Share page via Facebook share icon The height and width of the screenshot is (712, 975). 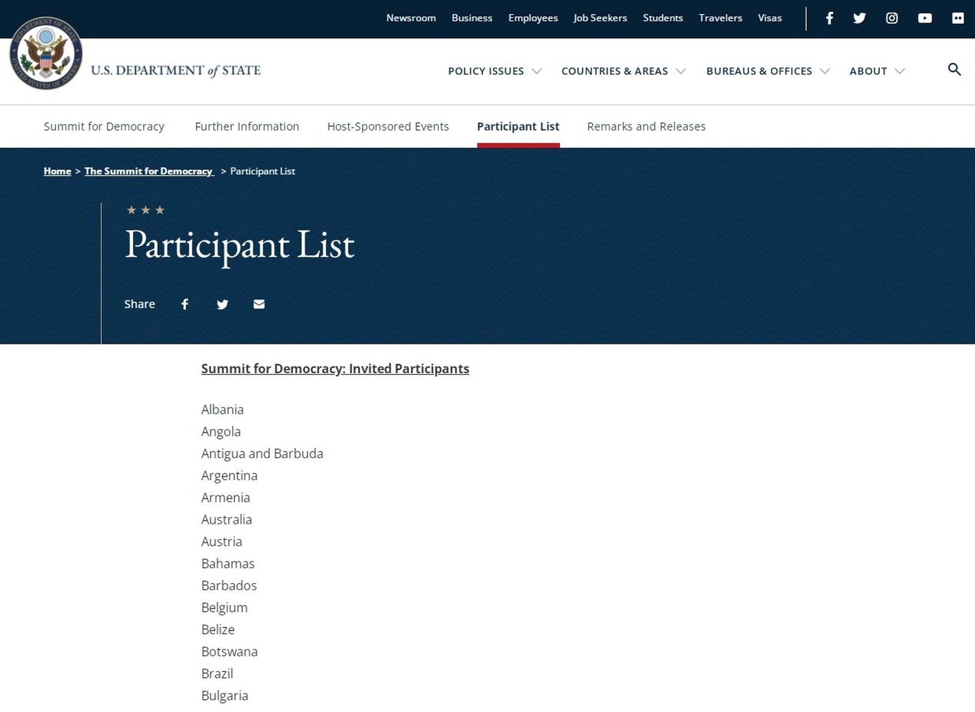(185, 304)
